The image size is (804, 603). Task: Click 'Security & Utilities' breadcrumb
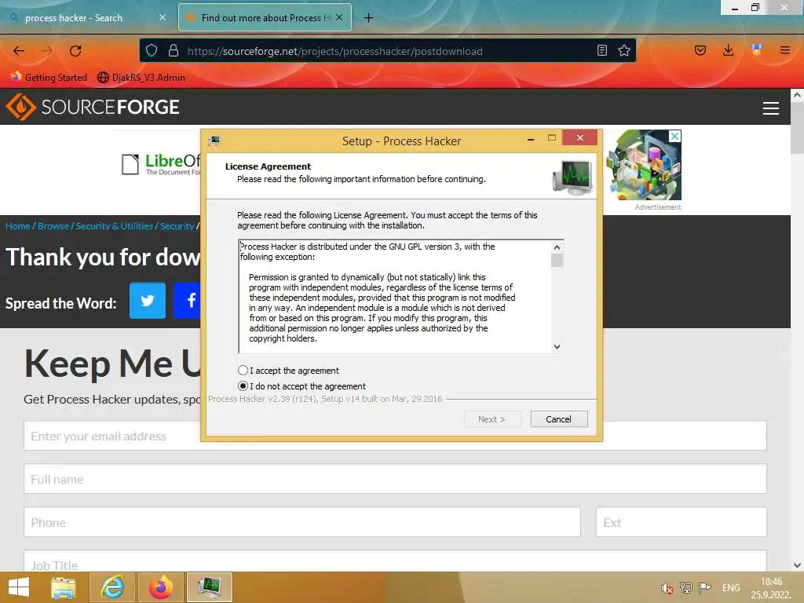114,226
